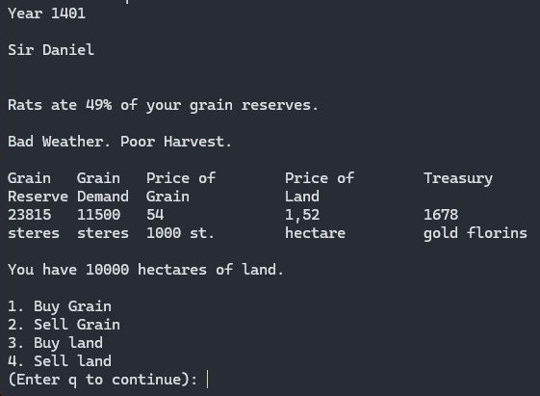Click the '1000 st.' unit label

180,233
